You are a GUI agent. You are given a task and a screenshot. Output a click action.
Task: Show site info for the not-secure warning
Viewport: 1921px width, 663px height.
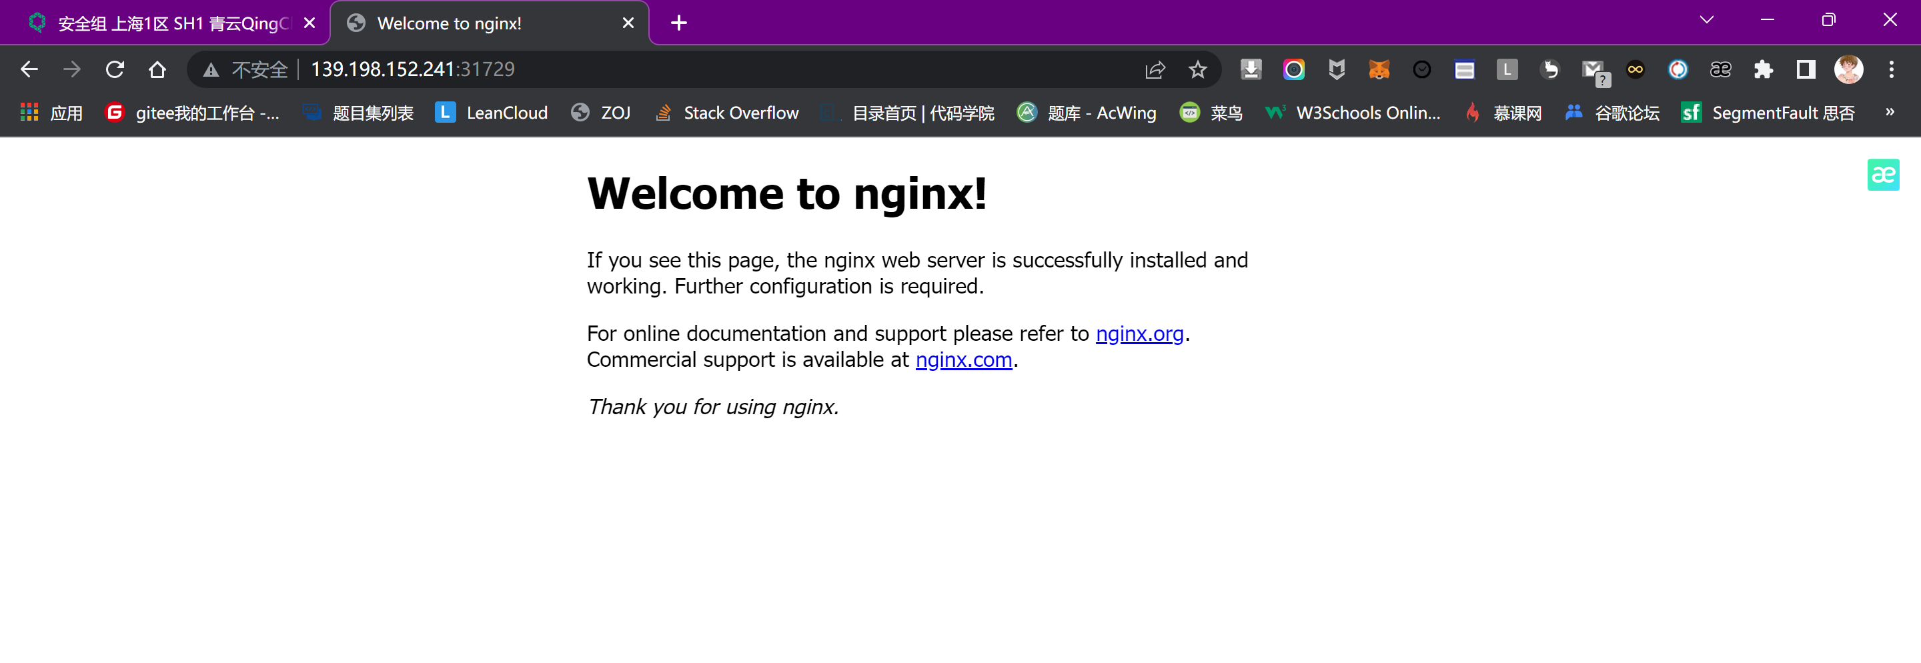pyautogui.click(x=246, y=69)
